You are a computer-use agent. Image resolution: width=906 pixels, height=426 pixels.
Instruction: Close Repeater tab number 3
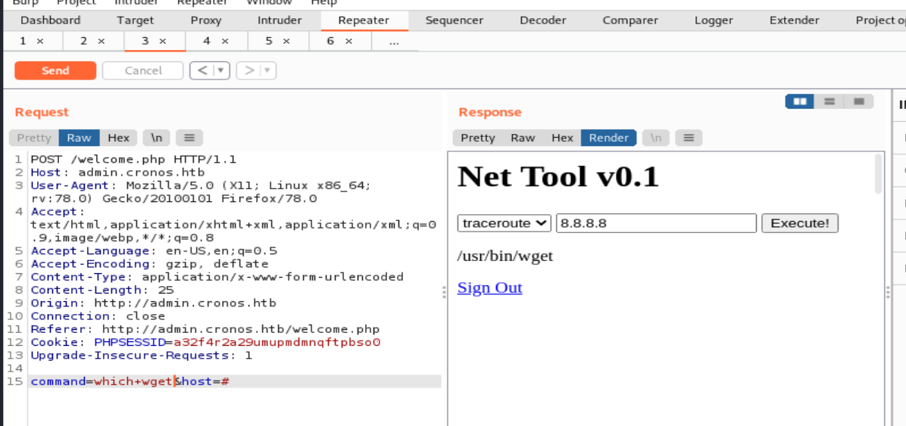click(x=163, y=41)
